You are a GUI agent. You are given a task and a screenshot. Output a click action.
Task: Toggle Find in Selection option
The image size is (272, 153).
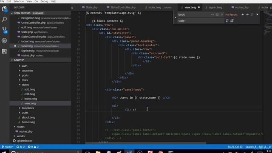[x=252, y=14]
